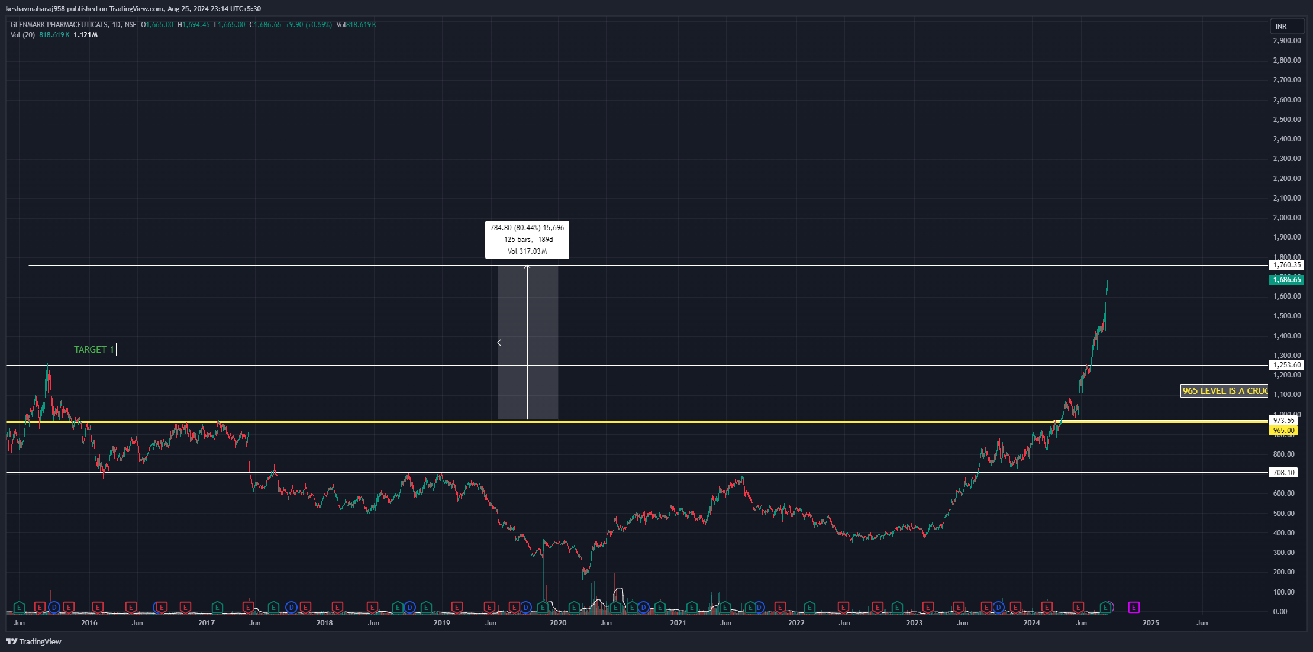Viewport: 1313px width, 652px height.
Task: Click the yellow 965.00 price label
Action: point(1283,431)
